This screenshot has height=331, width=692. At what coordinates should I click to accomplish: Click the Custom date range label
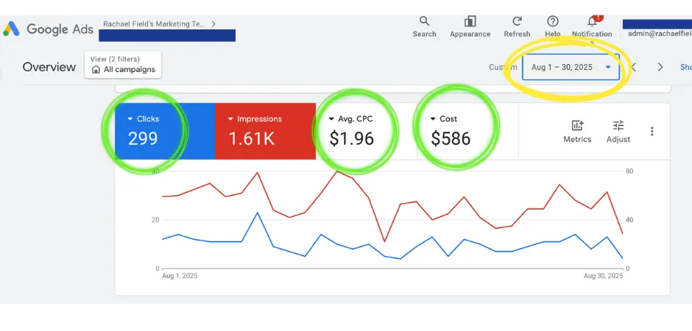(x=503, y=67)
